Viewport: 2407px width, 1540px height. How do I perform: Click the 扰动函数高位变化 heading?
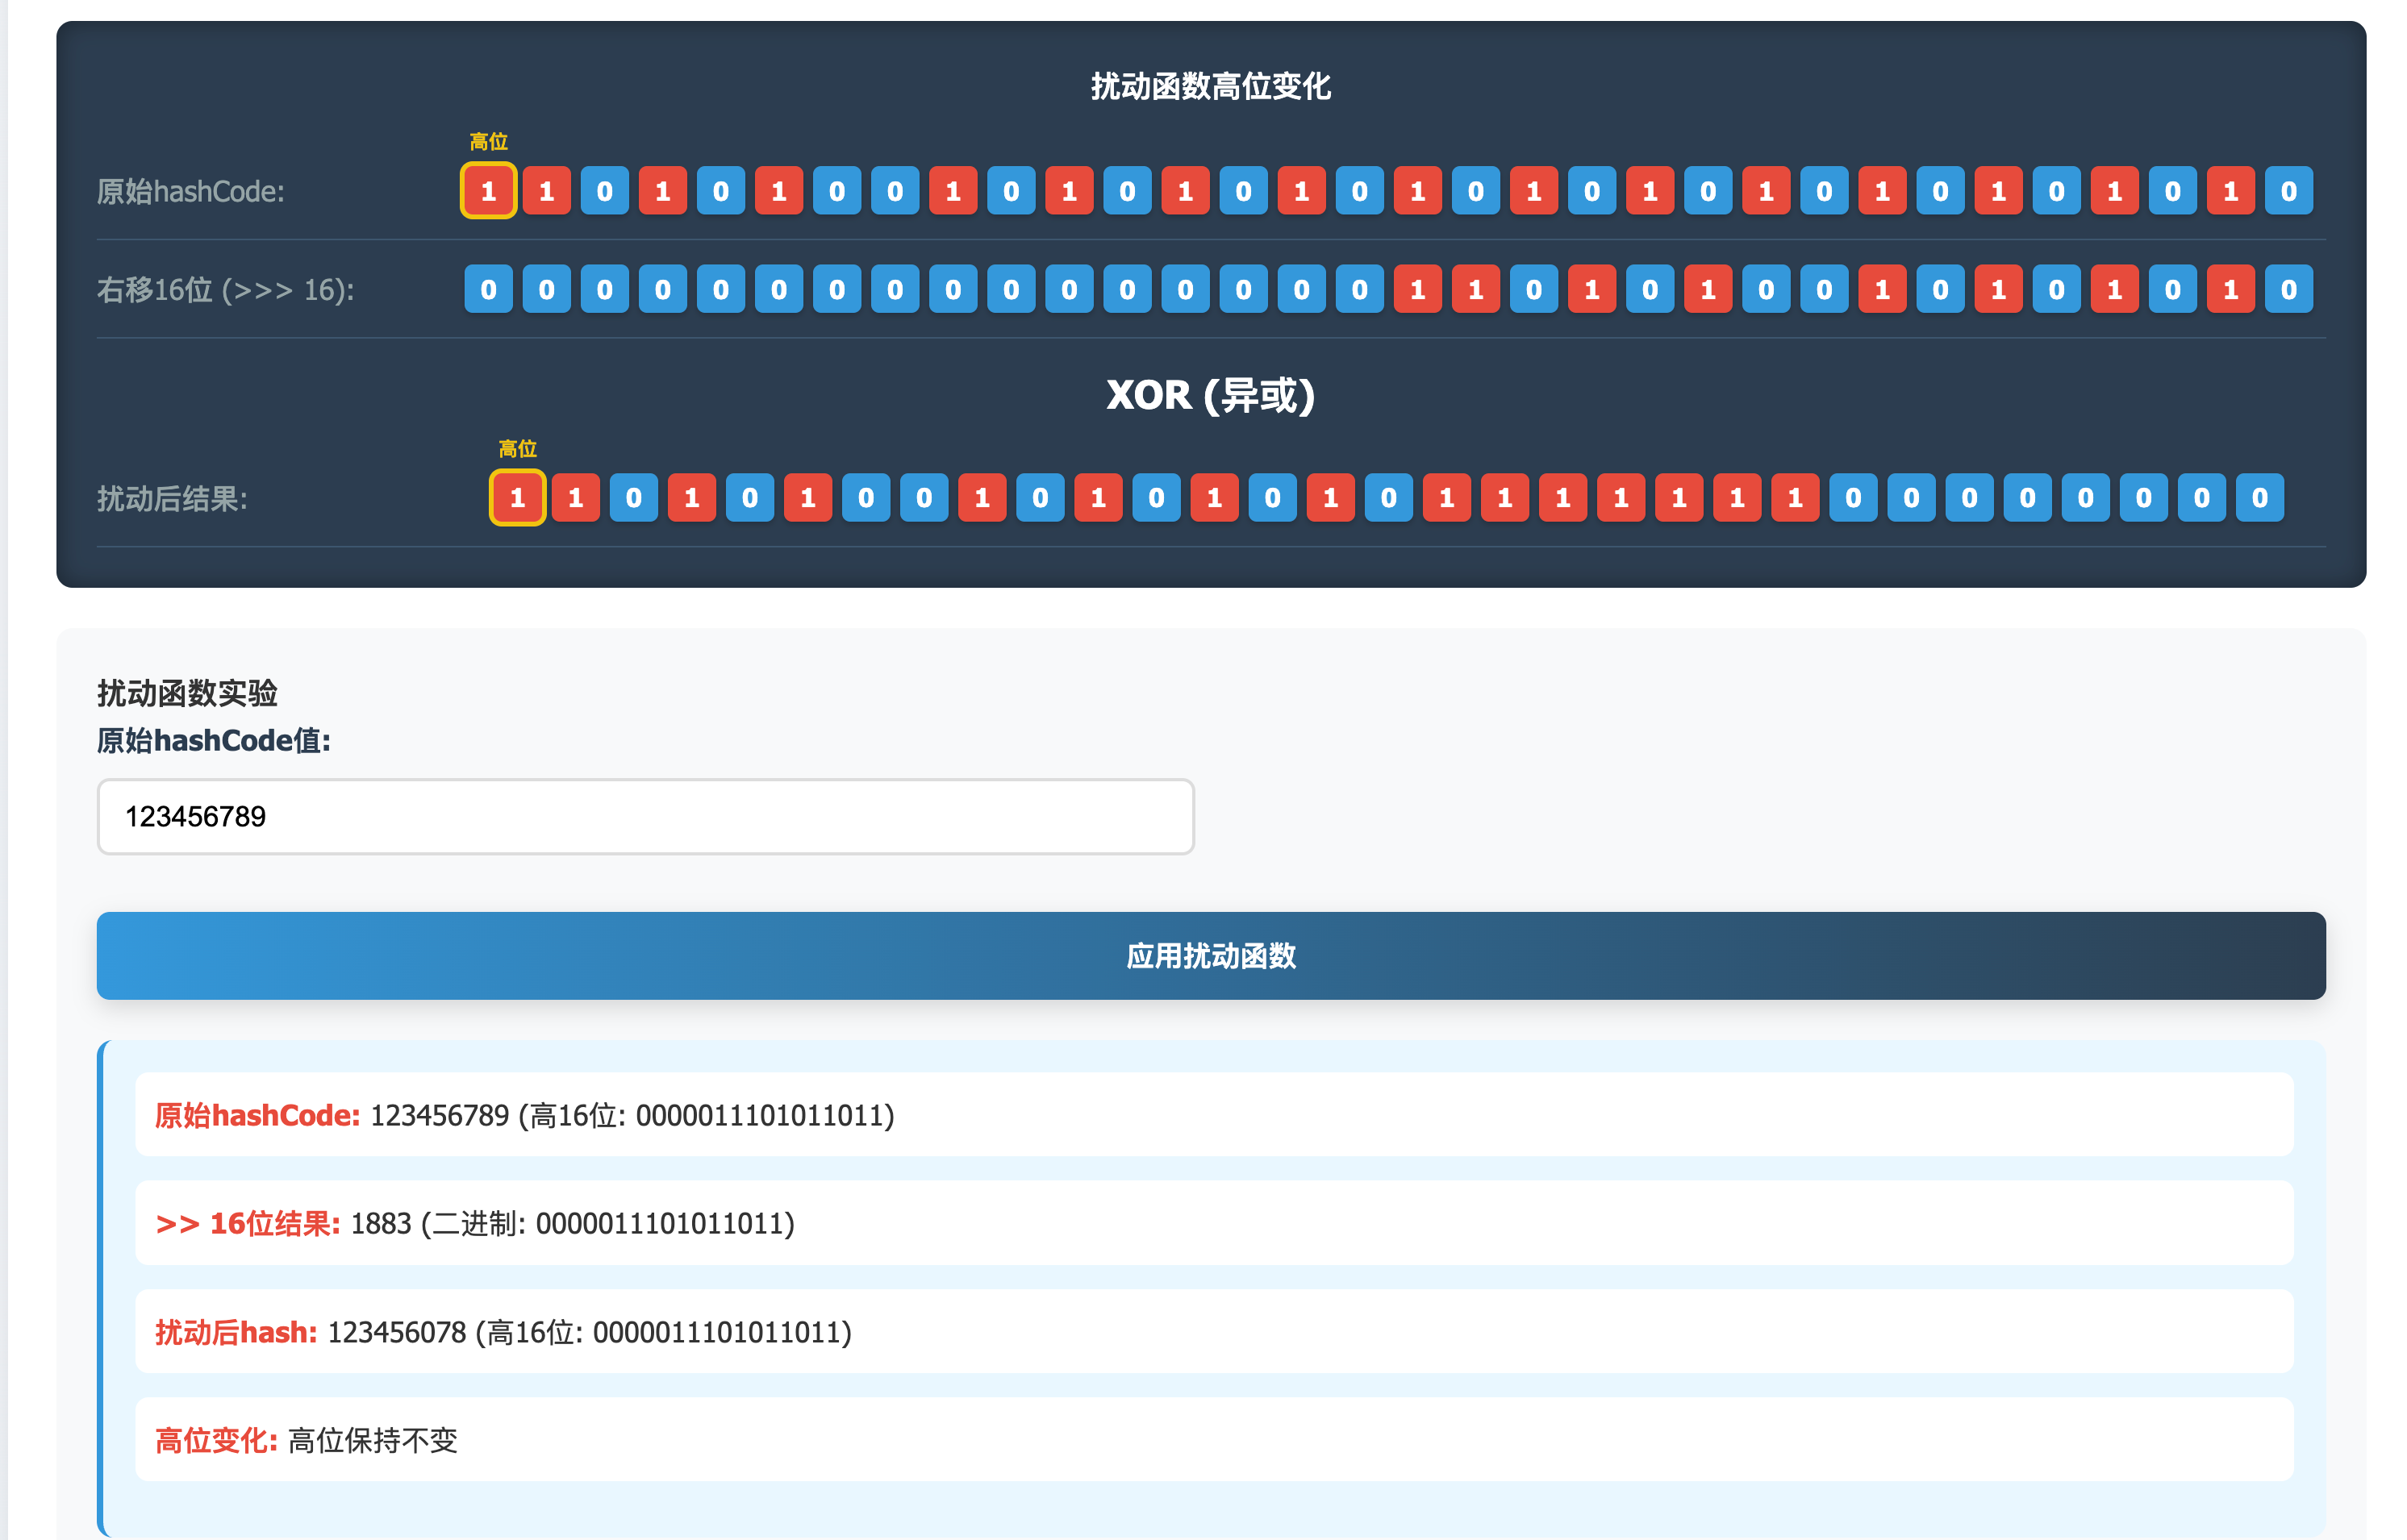pos(1209,86)
